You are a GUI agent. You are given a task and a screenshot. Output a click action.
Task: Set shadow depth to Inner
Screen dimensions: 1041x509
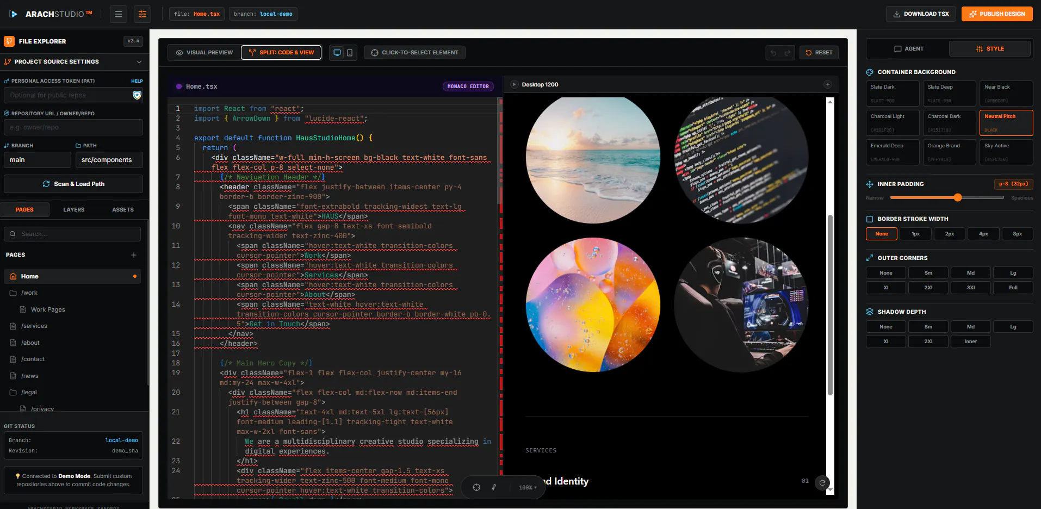[971, 342]
